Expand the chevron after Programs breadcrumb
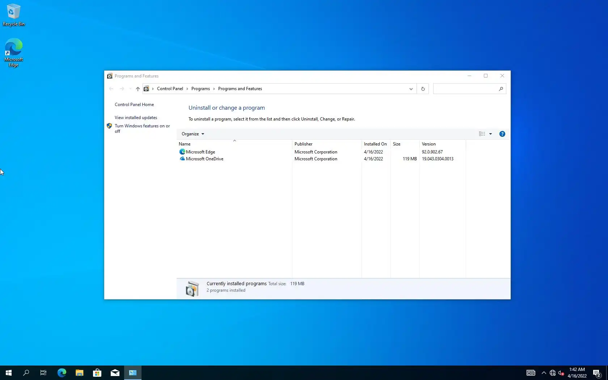 214,89
